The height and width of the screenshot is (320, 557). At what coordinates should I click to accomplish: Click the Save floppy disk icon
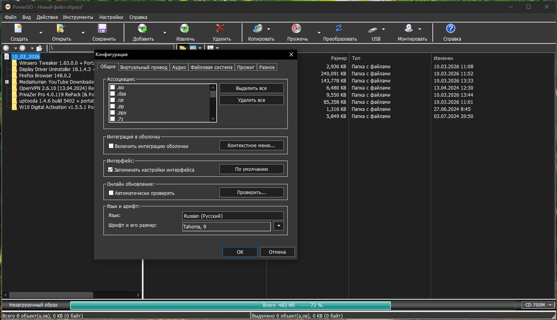click(x=103, y=28)
